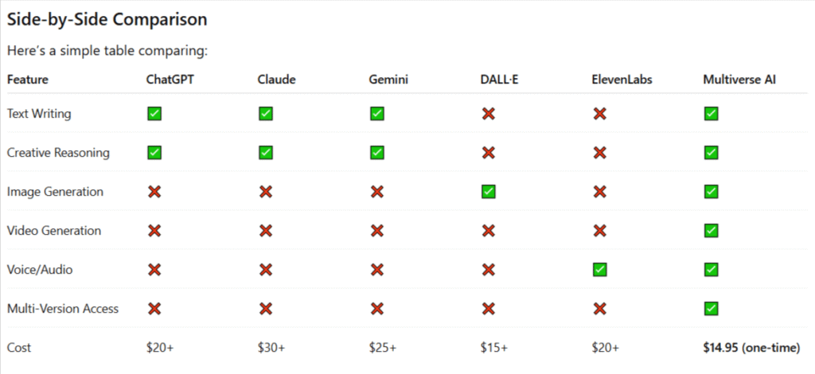Click the green check for ChatGPT Text Writing
Screen dimensions: 815x374
[x=154, y=114]
